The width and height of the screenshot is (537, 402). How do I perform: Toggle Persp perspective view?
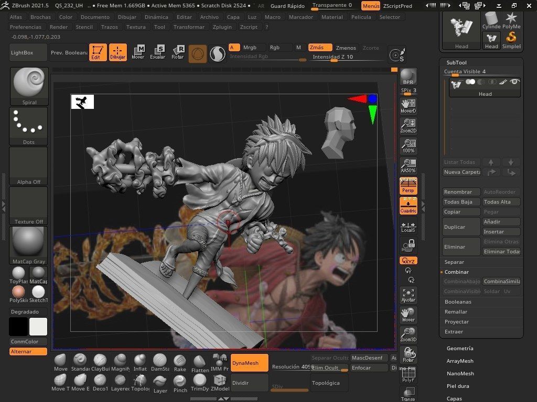tap(408, 186)
